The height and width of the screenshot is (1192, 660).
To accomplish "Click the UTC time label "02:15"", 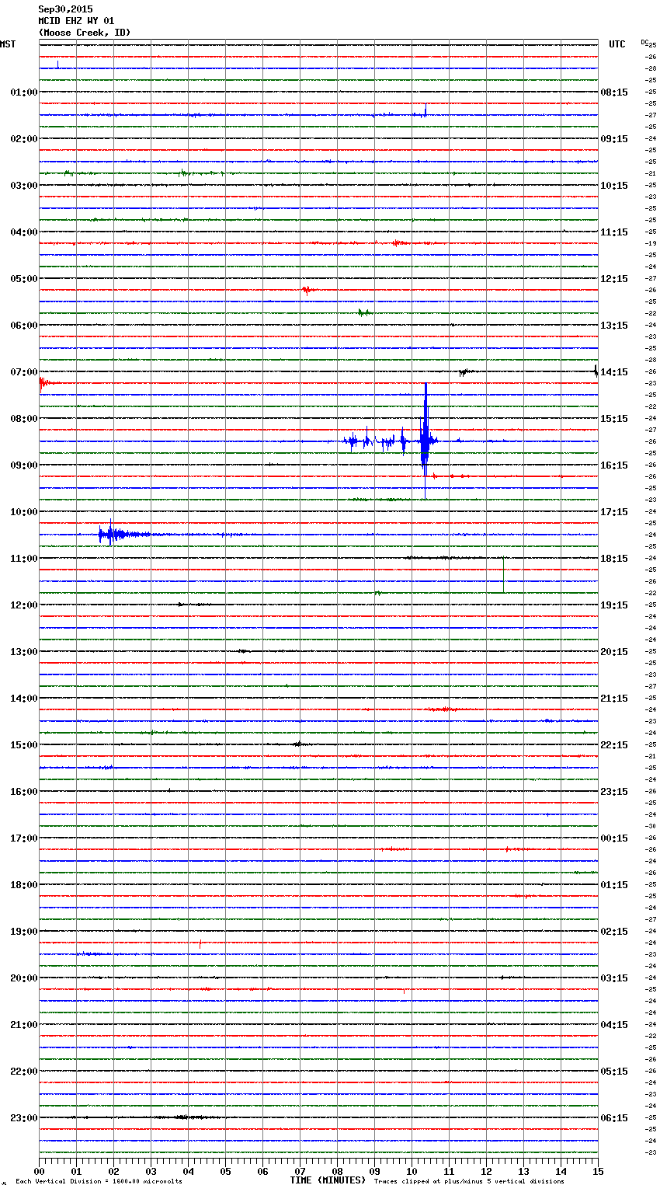I will click(614, 932).
